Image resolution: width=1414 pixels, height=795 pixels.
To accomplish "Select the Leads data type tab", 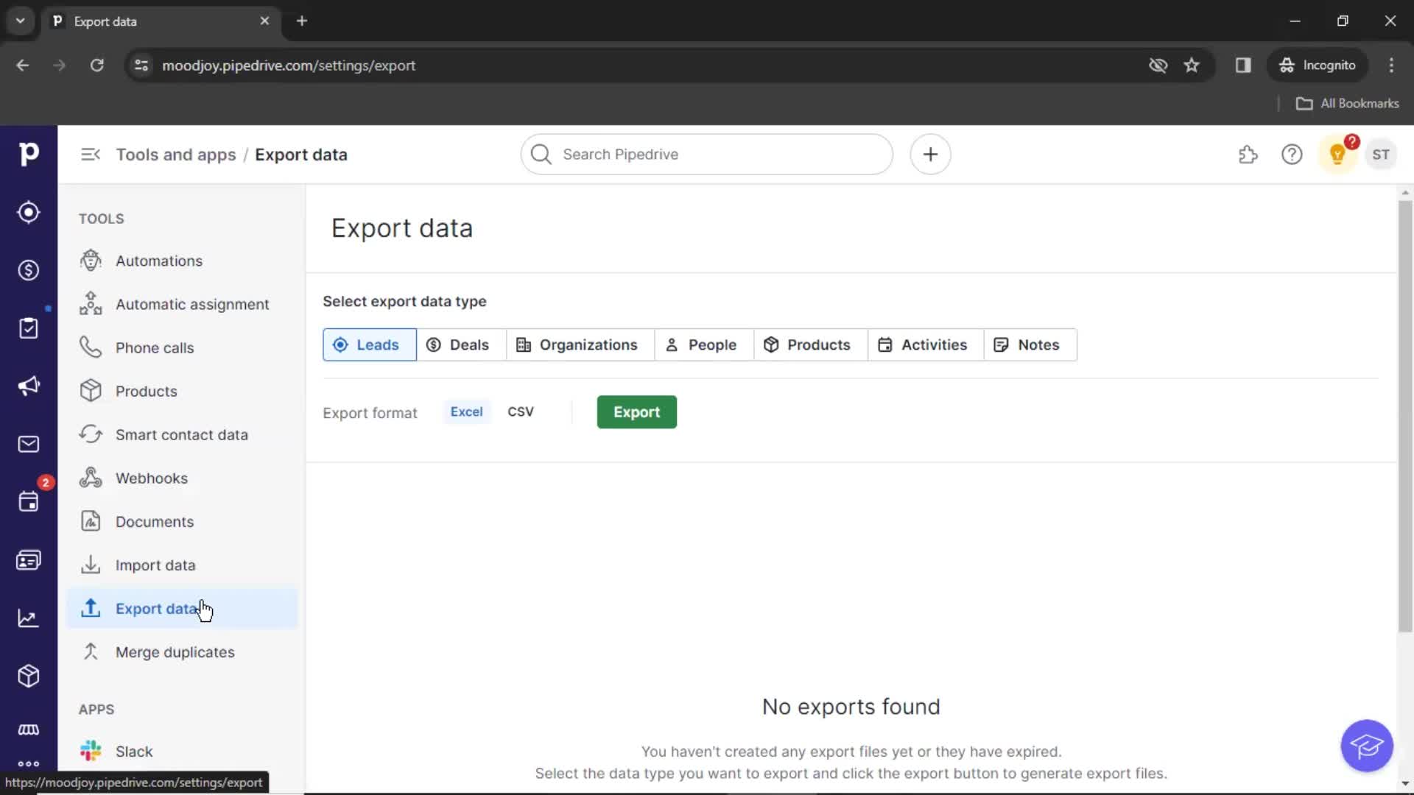I will tap(368, 344).
